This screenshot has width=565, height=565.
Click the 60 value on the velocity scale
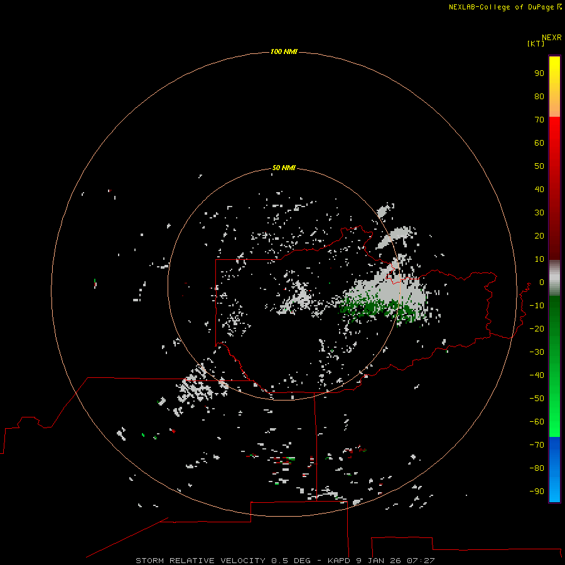pos(539,143)
